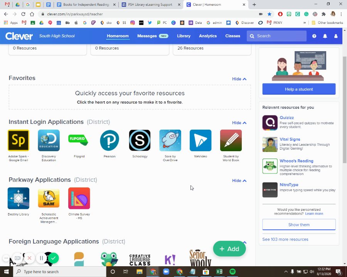The width and height of the screenshot is (347, 277).
Task: Click the page vertical scrollbar
Action: click(344, 110)
